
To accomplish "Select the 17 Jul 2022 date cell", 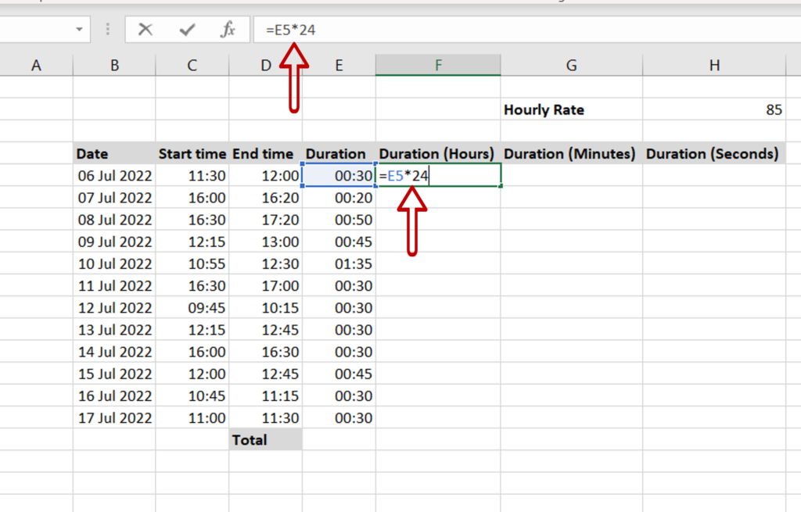I will coord(114,417).
